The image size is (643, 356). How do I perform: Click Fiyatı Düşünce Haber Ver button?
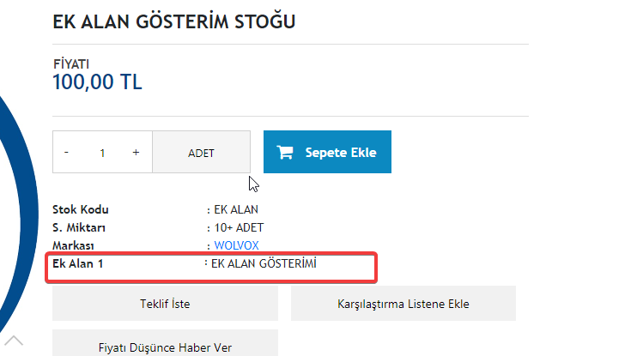pyautogui.click(x=165, y=343)
